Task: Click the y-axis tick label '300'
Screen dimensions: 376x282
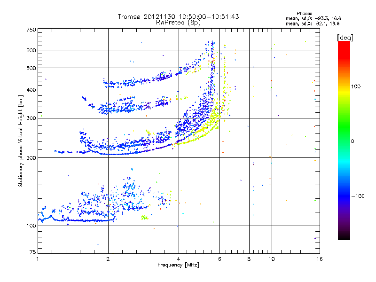Action: click(x=31, y=118)
